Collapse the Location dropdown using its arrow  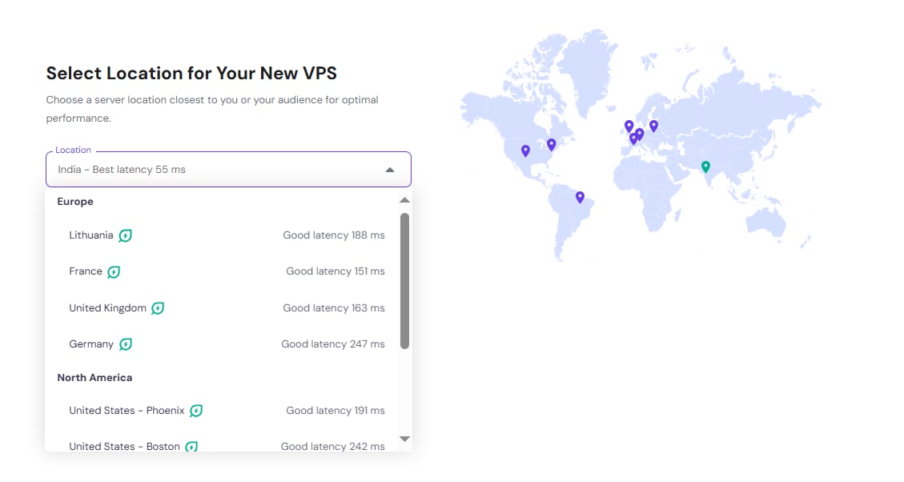tap(390, 170)
